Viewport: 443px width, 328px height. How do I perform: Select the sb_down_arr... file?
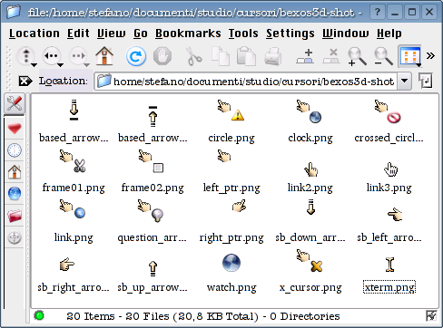310,221
